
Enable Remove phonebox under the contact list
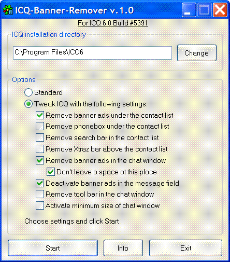point(40,126)
